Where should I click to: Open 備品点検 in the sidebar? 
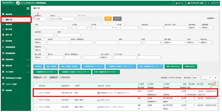[x=9, y=24]
